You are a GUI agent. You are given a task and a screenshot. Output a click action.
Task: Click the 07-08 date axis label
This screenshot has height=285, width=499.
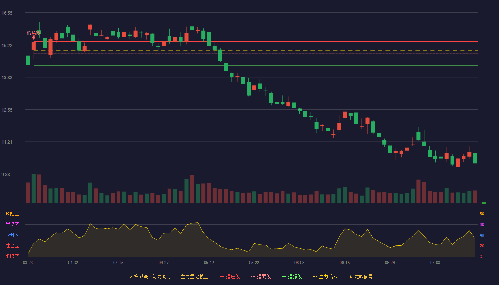point(435,263)
